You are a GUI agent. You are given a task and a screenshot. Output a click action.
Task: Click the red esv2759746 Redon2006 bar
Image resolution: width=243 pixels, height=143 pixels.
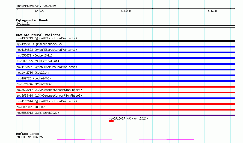coord(126,87)
